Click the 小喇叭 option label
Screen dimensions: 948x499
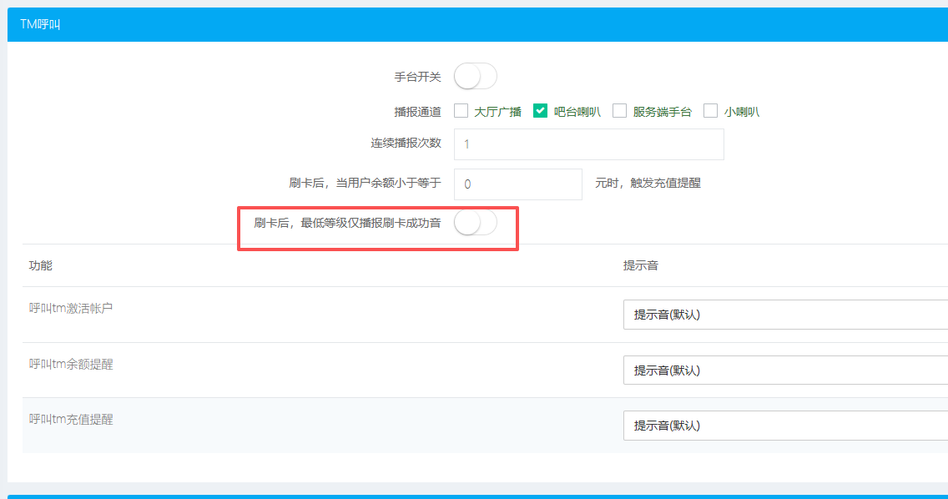[x=741, y=112]
